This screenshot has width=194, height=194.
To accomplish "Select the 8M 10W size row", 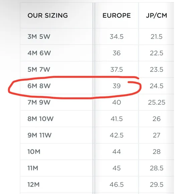I will click(x=97, y=119).
